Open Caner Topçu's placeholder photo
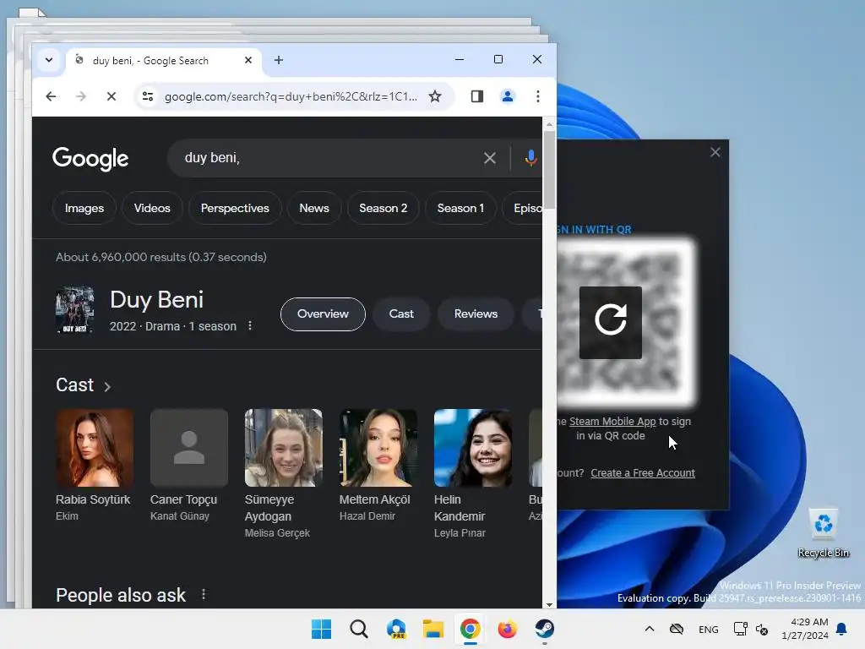The width and height of the screenshot is (865, 649). pyautogui.click(x=189, y=448)
